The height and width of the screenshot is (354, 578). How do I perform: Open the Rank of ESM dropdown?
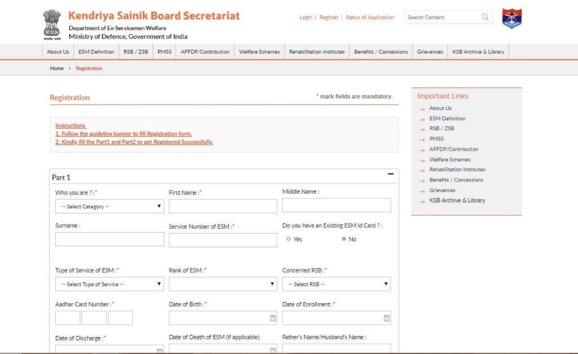[223, 284]
